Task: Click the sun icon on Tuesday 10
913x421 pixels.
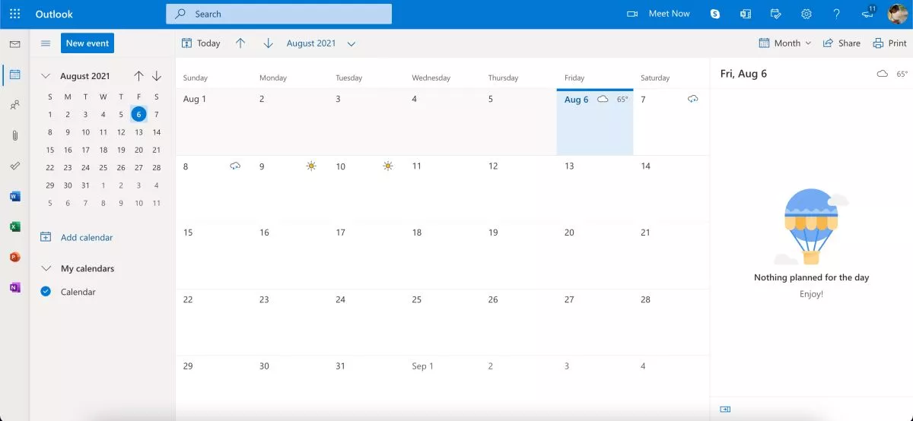Action: point(388,166)
